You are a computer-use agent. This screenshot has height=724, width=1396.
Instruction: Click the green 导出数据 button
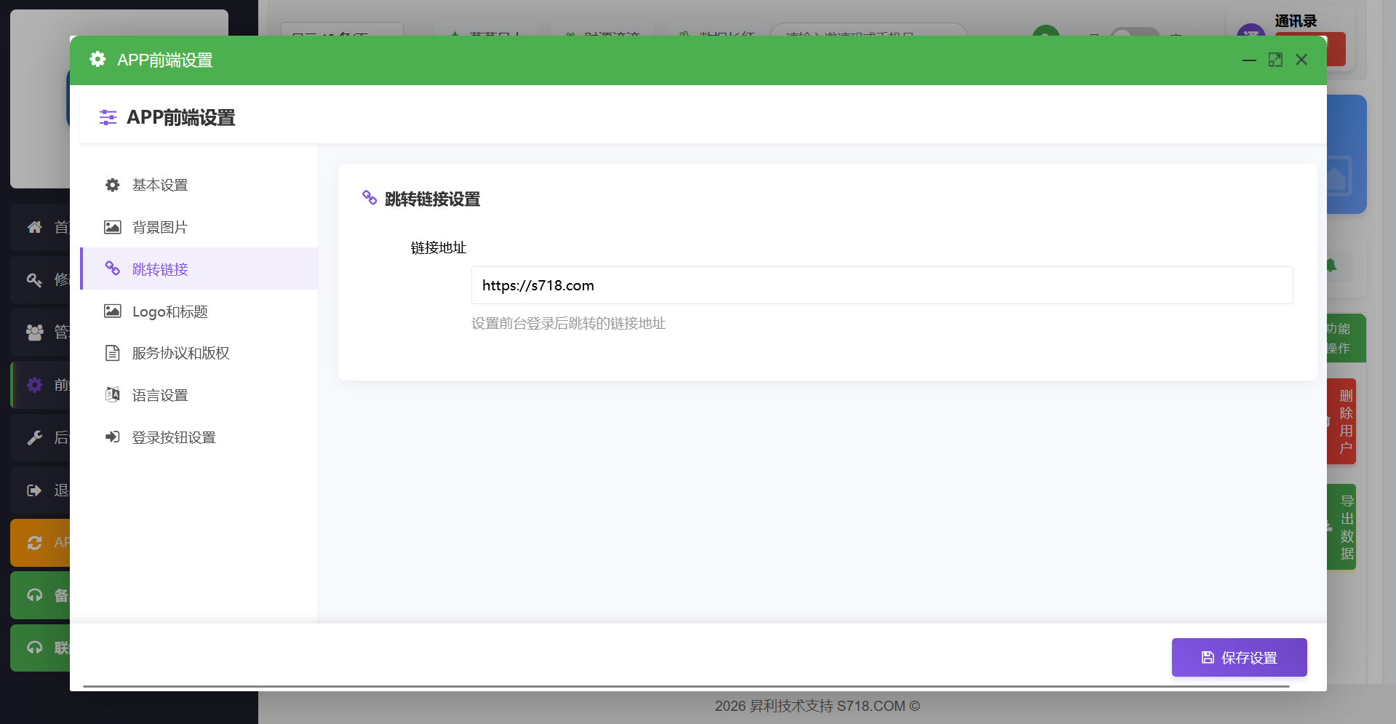(x=1345, y=527)
